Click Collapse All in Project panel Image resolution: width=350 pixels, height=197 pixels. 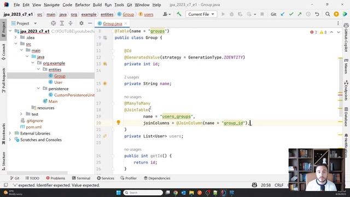(71, 23)
